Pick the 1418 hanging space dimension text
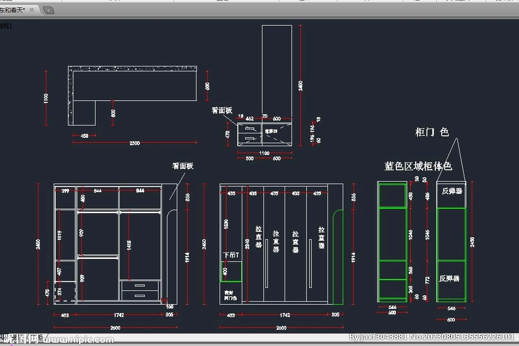The height and width of the screenshot is (346, 519). [129, 245]
